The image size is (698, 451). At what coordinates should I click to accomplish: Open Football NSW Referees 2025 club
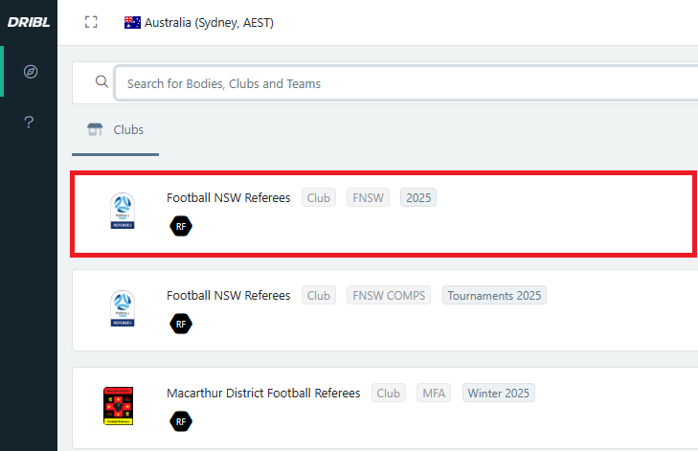point(228,198)
